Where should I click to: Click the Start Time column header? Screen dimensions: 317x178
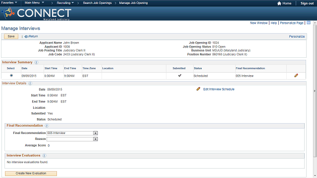51,68
